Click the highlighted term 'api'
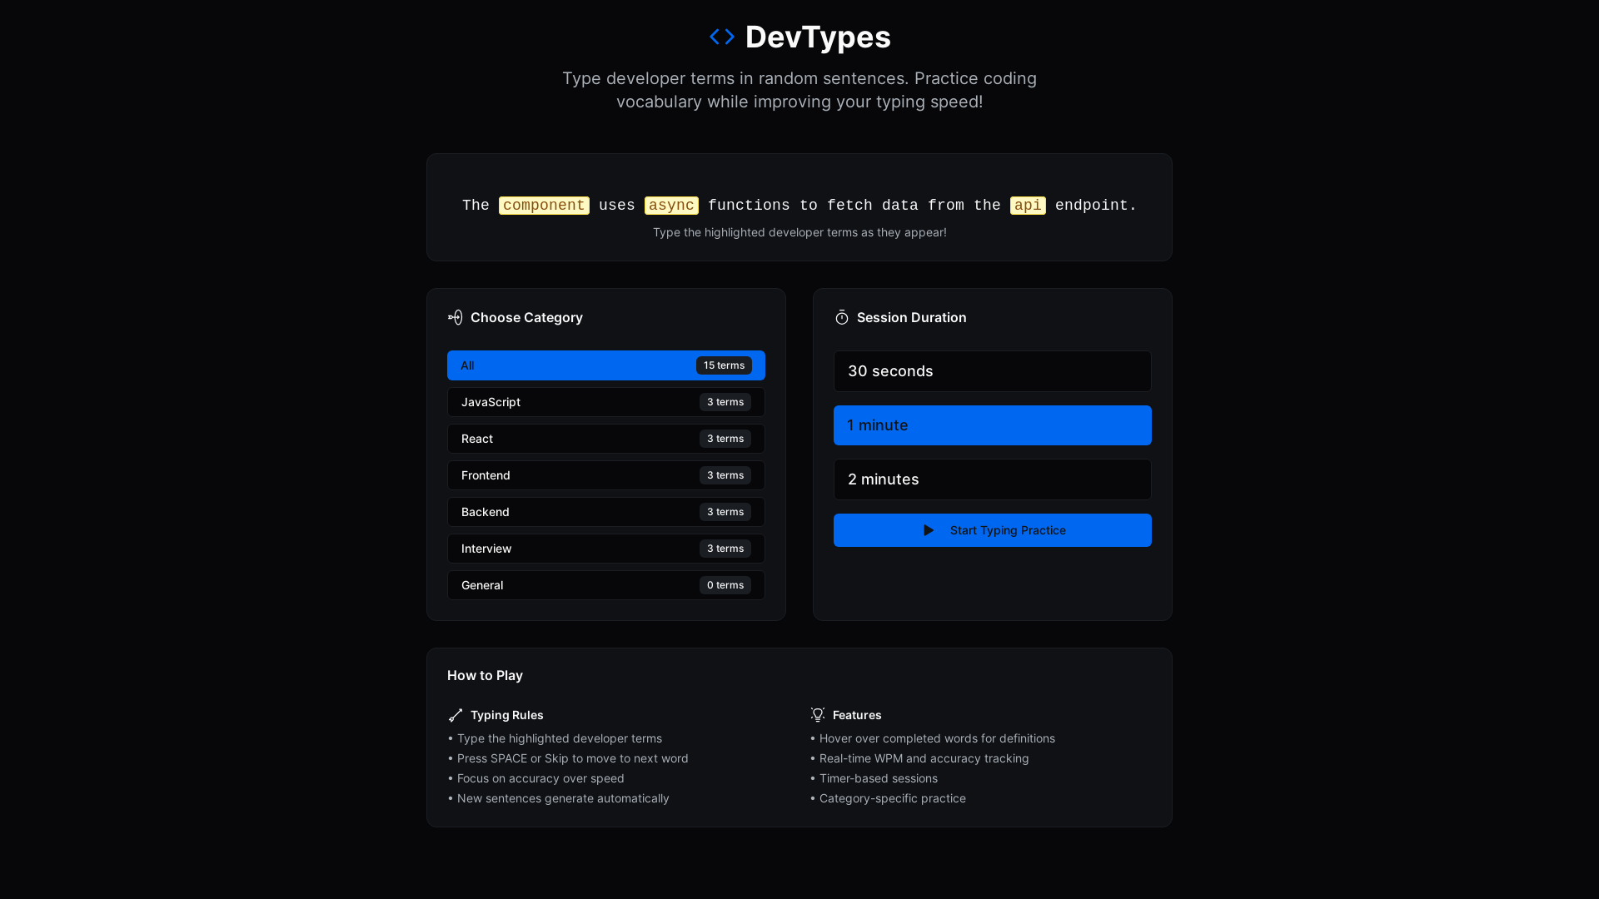The height and width of the screenshot is (899, 1599). tap(1028, 206)
